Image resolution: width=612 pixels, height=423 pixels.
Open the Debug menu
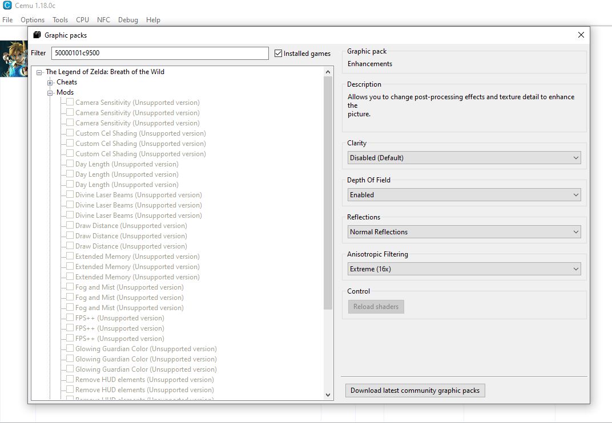(128, 20)
